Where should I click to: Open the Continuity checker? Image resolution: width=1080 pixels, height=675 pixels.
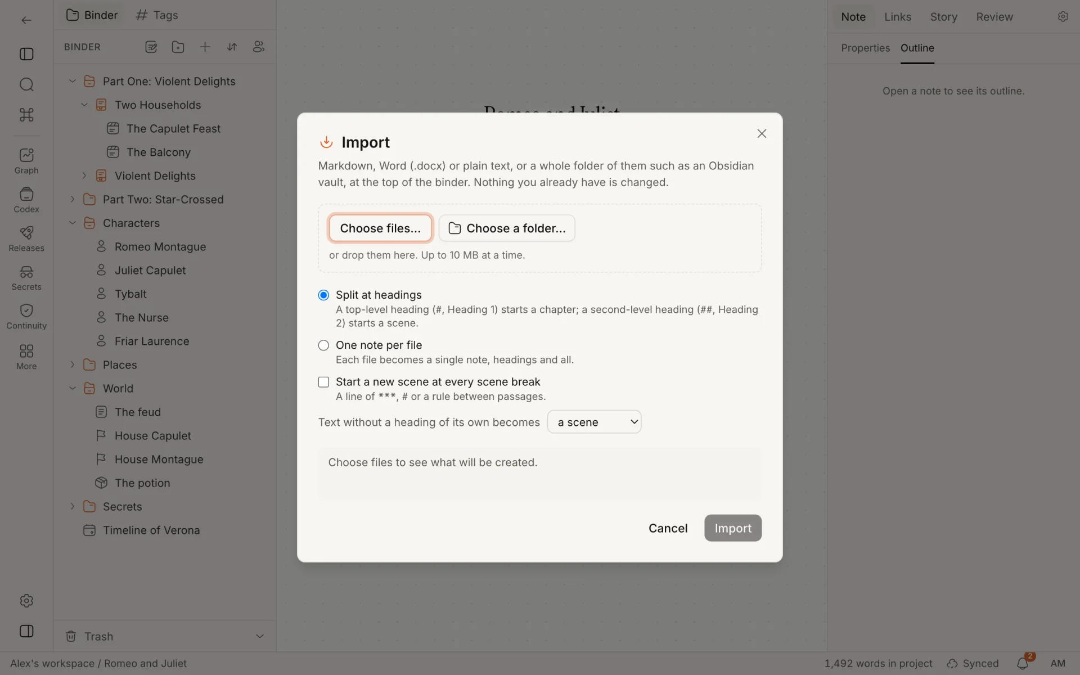point(26,317)
